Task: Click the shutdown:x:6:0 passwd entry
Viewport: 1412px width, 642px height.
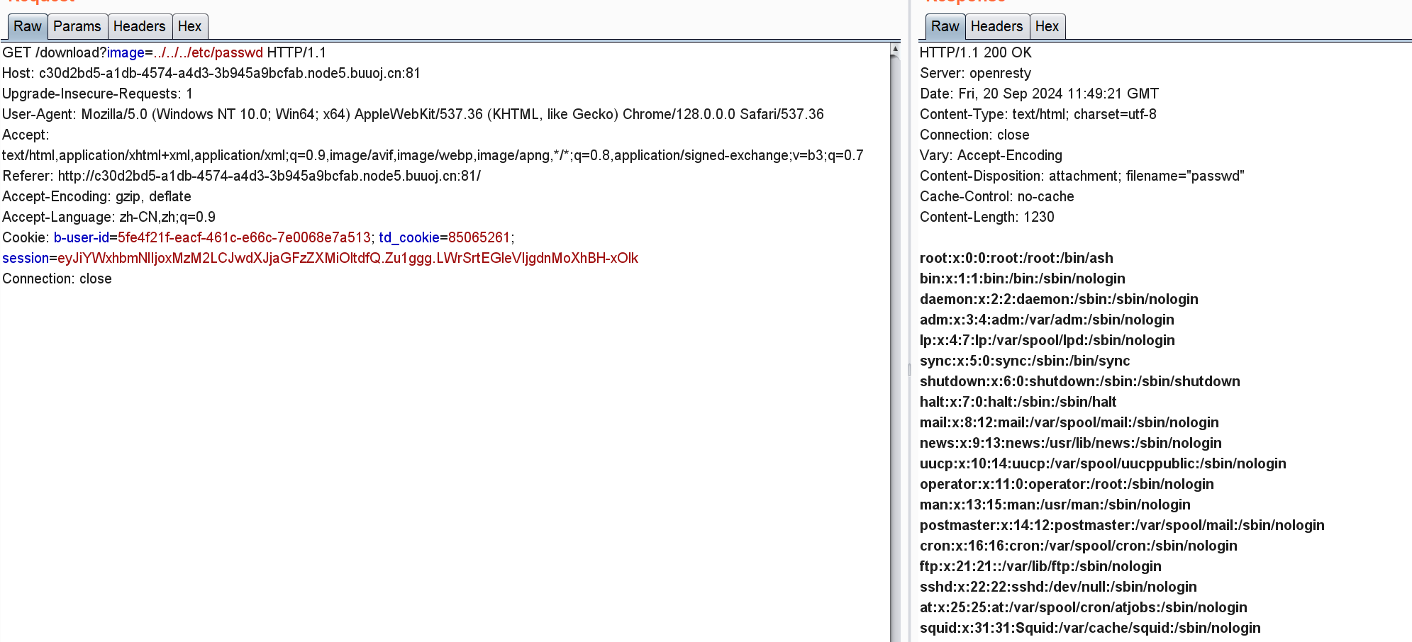Action: [x=1080, y=381]
